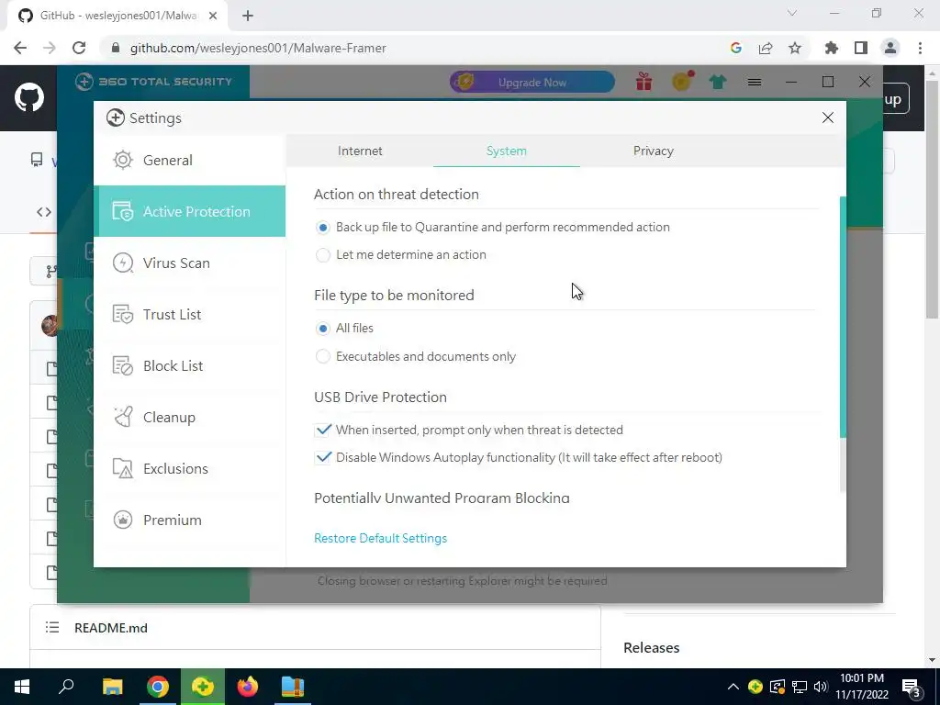Toggle Chrome side panel icon
Screen dimensions: 940x705
(861, 48)
